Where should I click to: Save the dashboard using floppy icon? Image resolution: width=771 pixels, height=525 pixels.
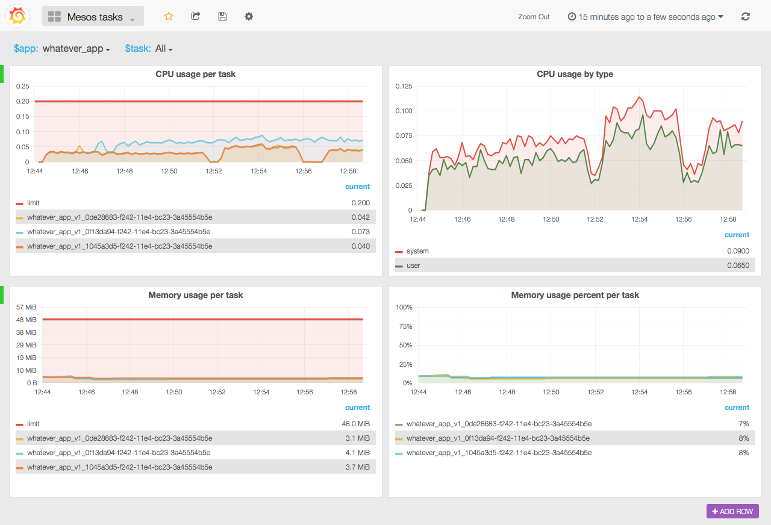coord(222,16)
